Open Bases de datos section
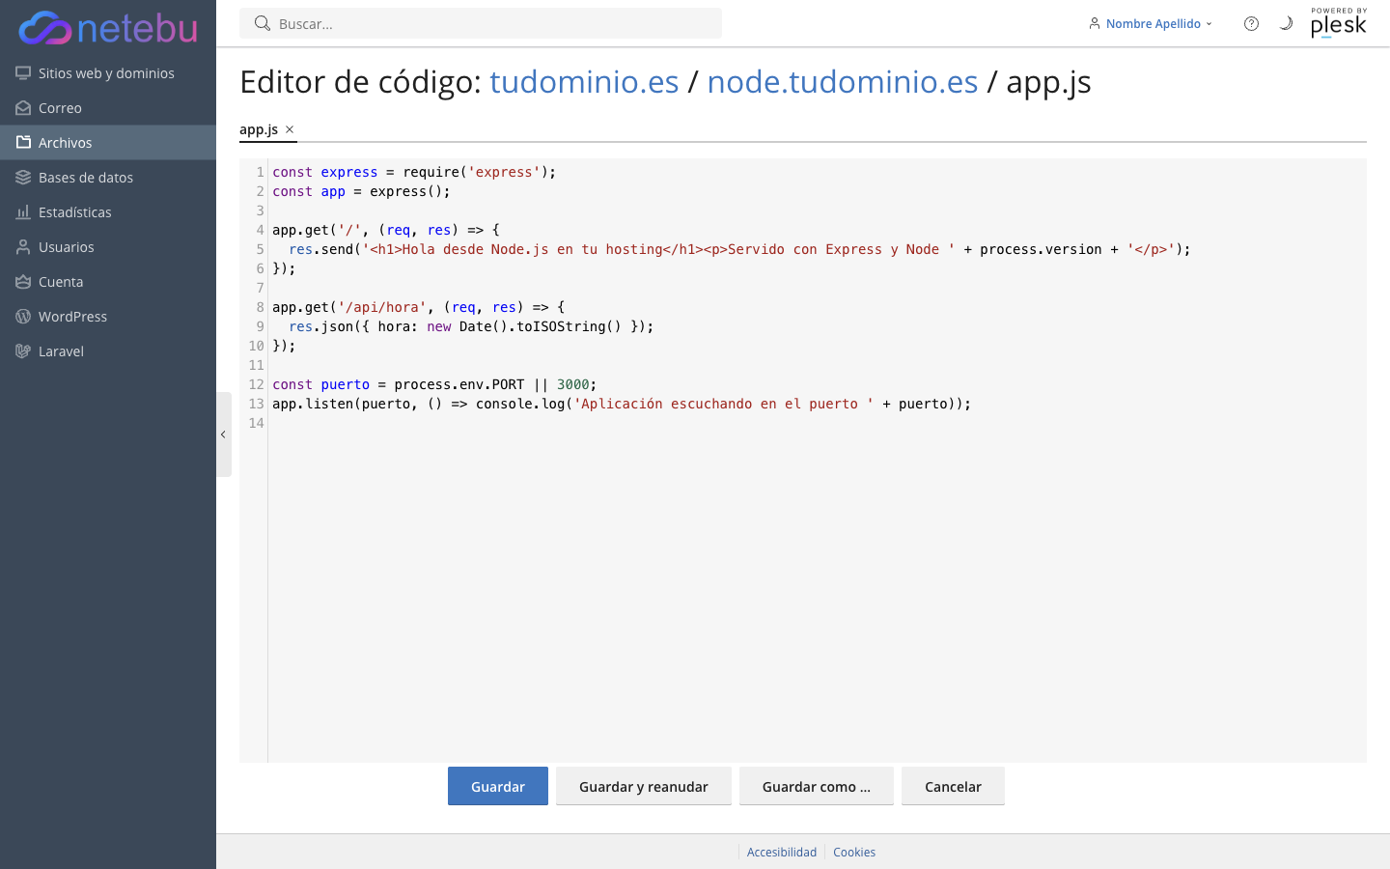1390x869 pixels. coord(108,178)
